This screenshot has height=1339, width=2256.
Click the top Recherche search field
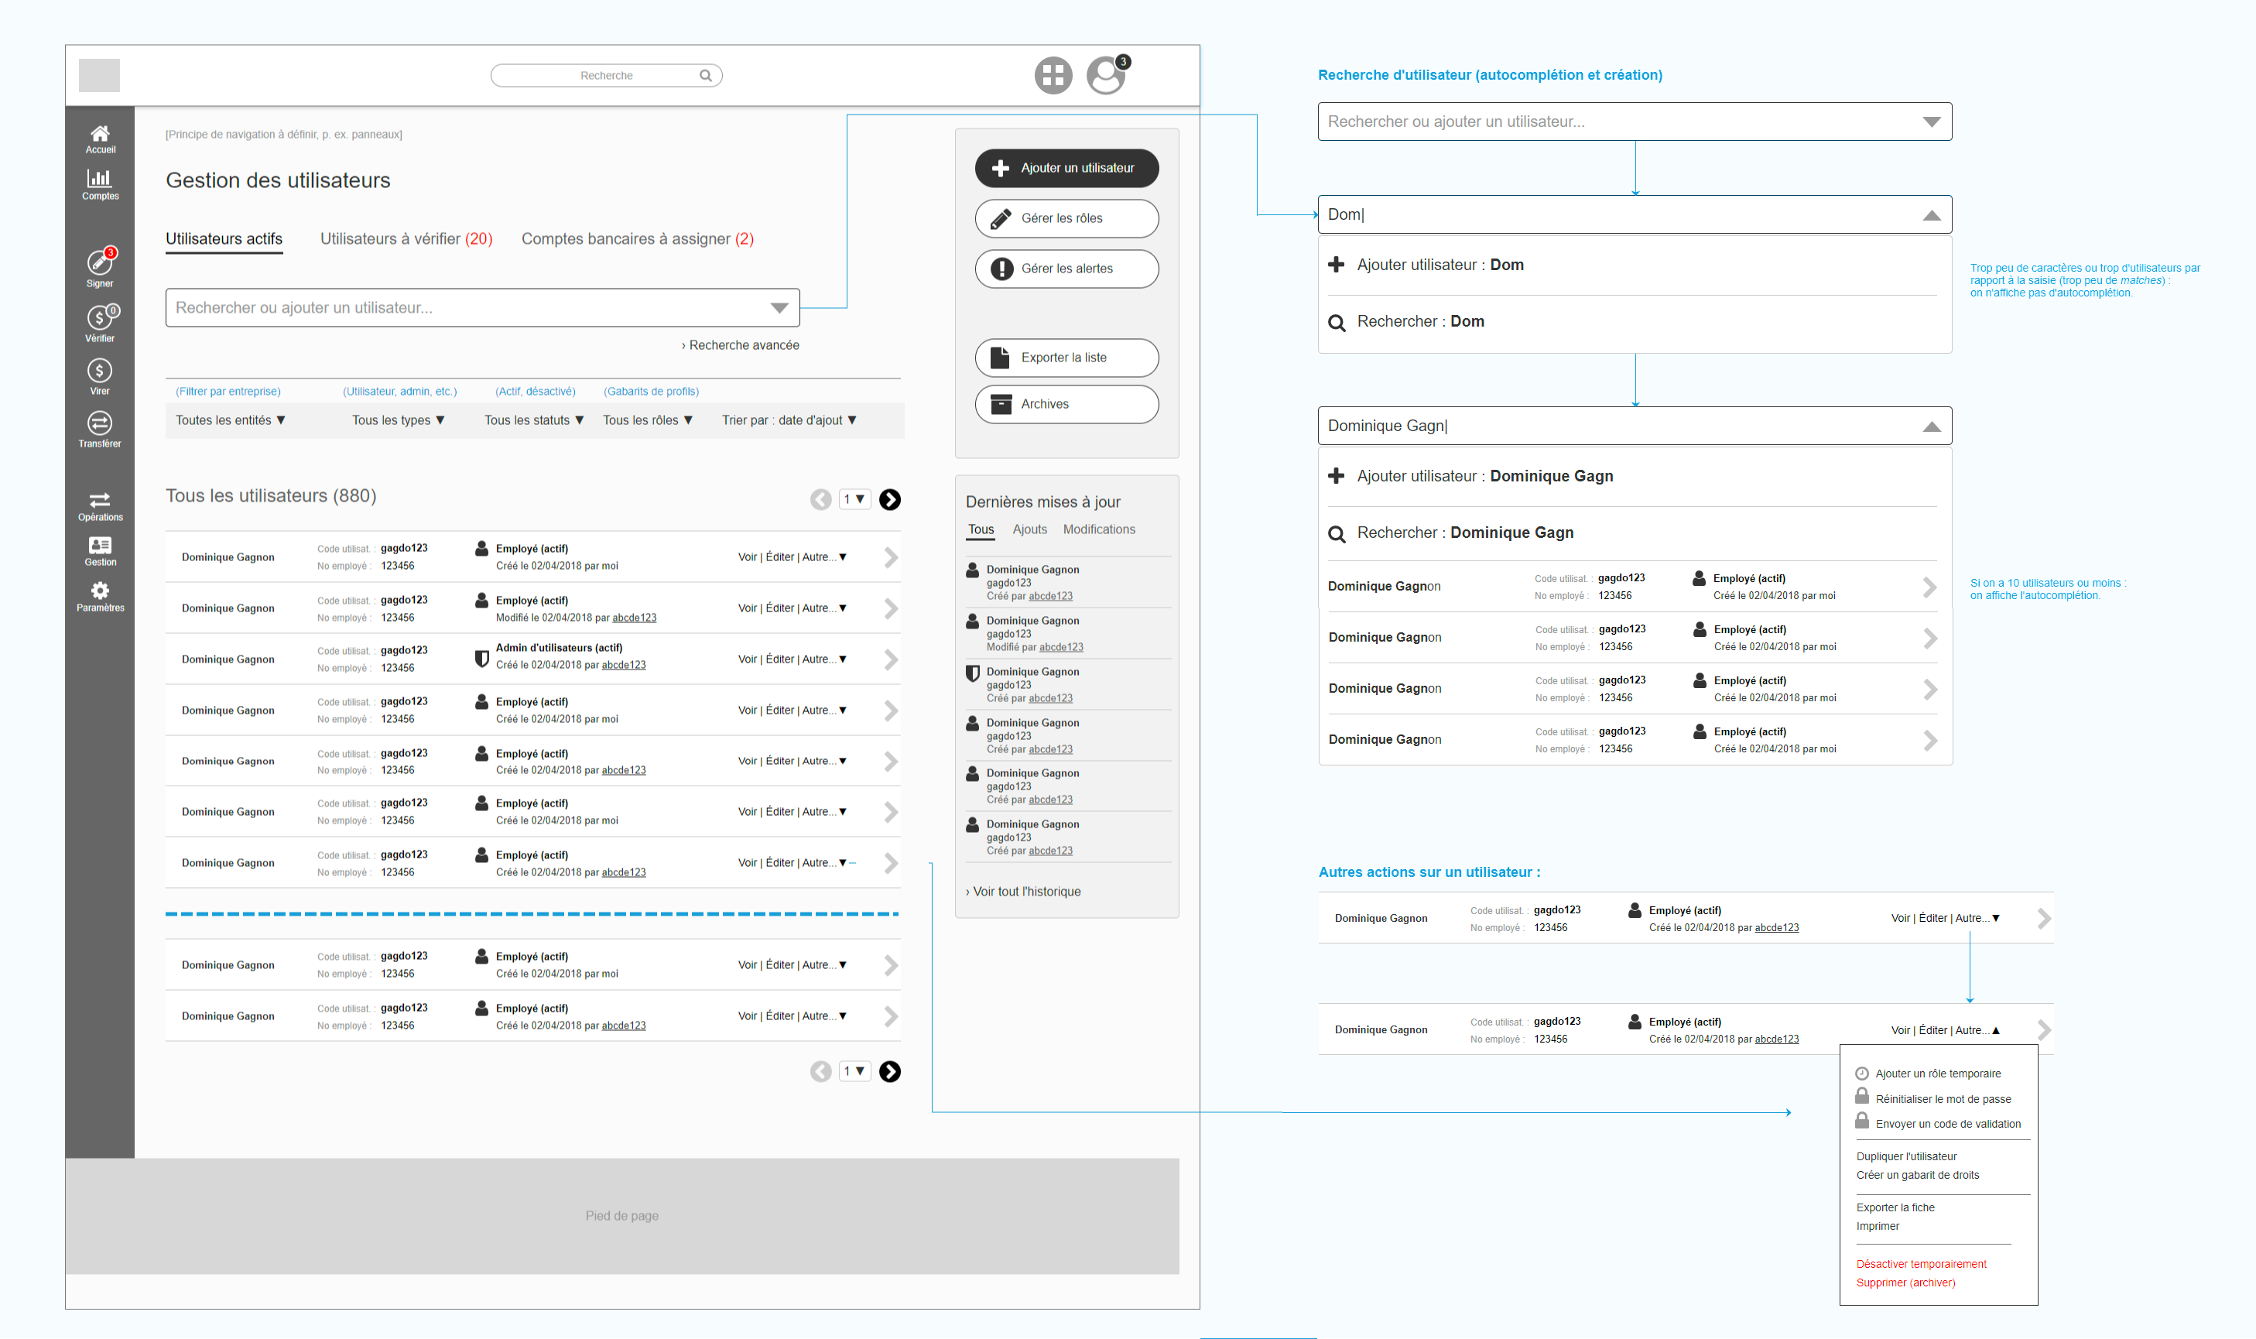point(606,76)
